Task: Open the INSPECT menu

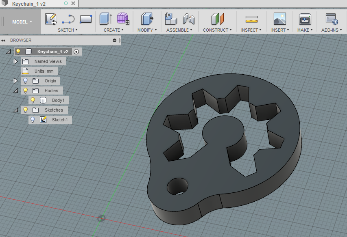Action: click(251, 30)
